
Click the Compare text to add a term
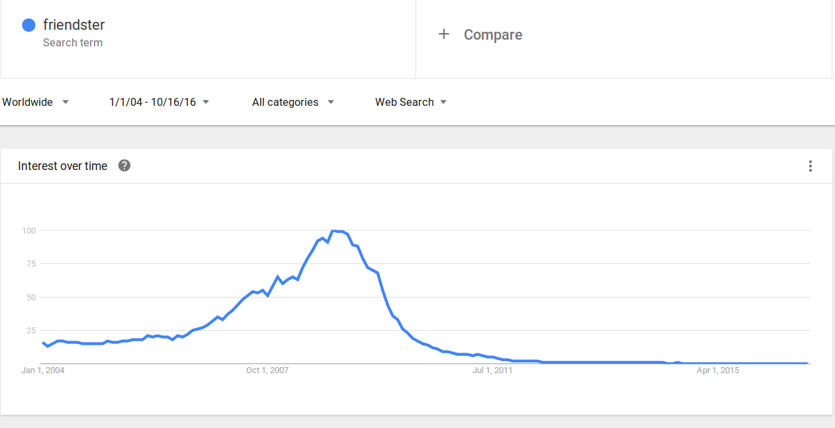493,34
